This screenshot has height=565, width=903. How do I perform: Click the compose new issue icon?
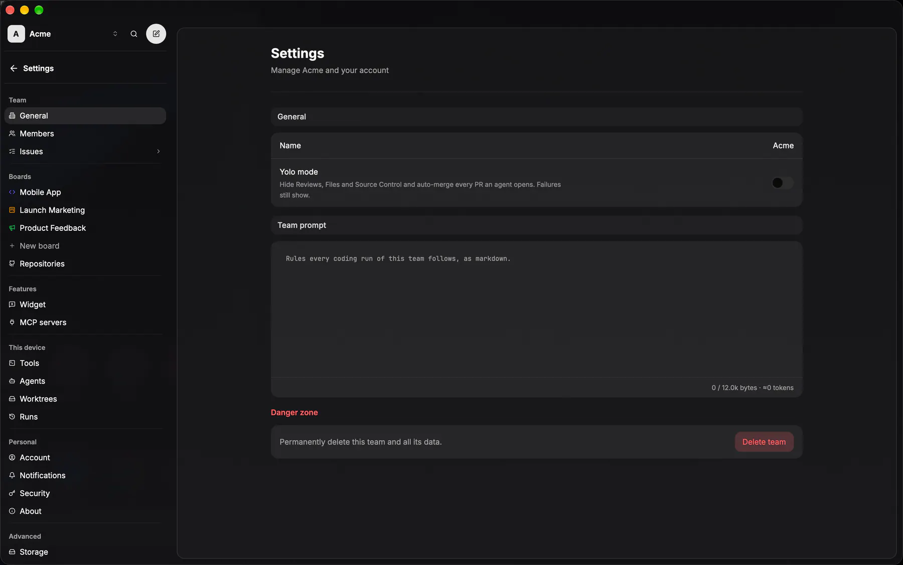coord(156,34)
